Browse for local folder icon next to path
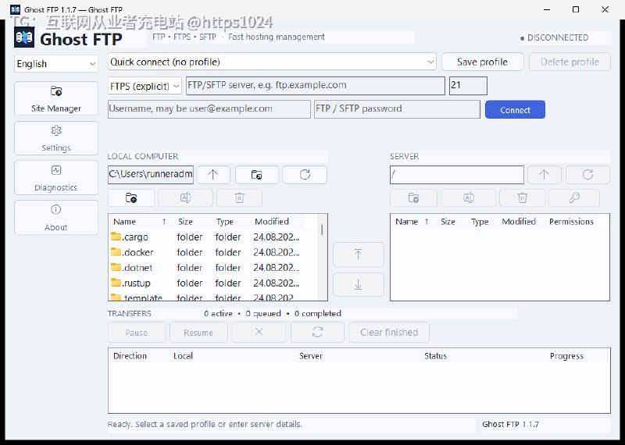This screenshot has width=625, height=445. [257, 175]
